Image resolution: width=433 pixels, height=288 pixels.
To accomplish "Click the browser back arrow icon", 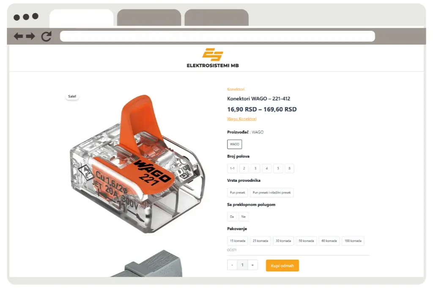I will [18, 36].
